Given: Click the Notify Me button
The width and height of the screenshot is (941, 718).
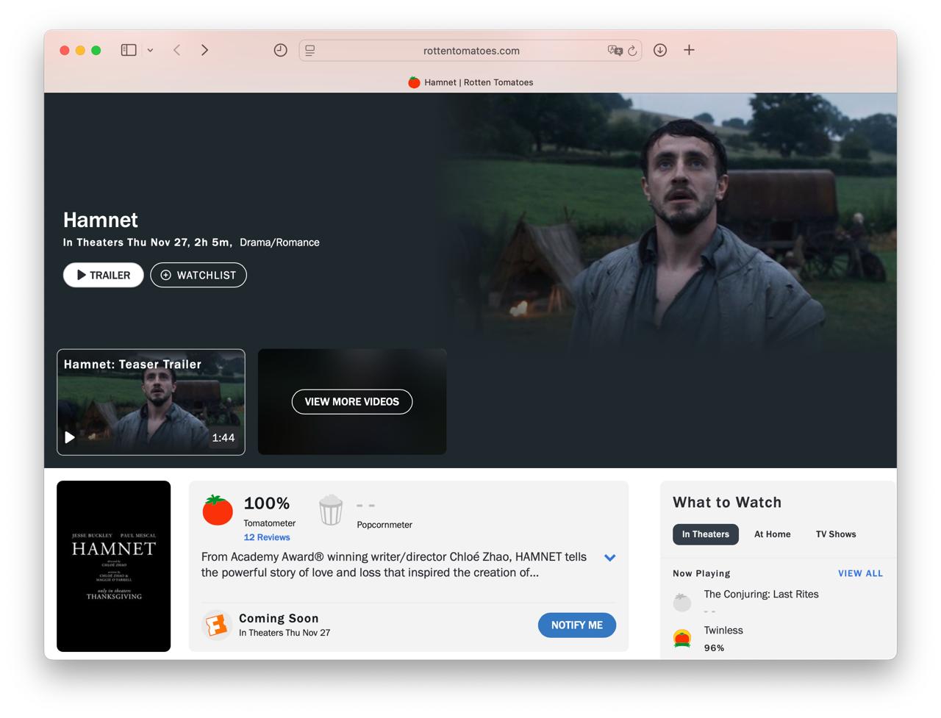Looking at the screenshot, I should 576,625.
